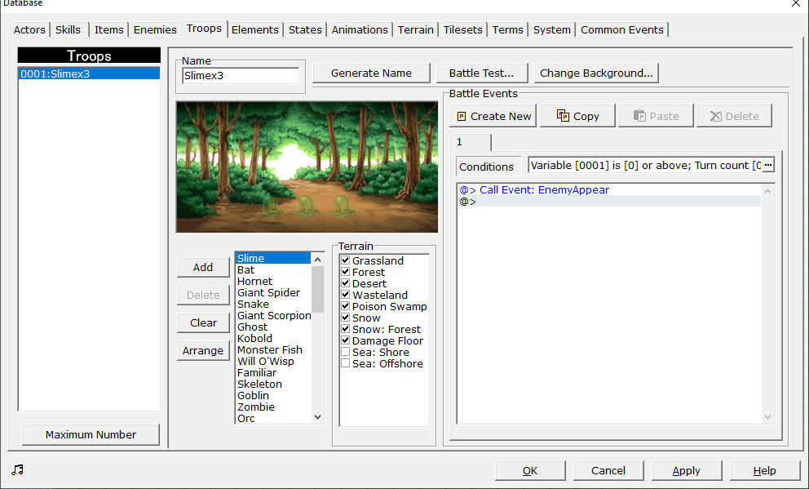Select Hornet in enemy list
809x489 pixels.
click(273, 281)
